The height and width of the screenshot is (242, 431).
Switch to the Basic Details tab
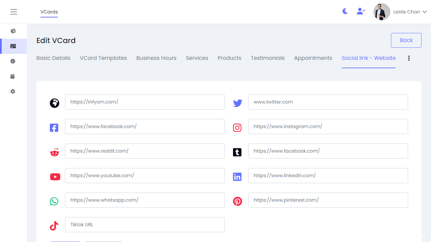pos(53,58)
